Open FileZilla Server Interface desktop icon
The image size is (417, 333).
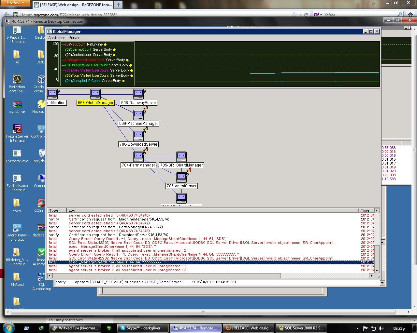click(x=17, y=129)
